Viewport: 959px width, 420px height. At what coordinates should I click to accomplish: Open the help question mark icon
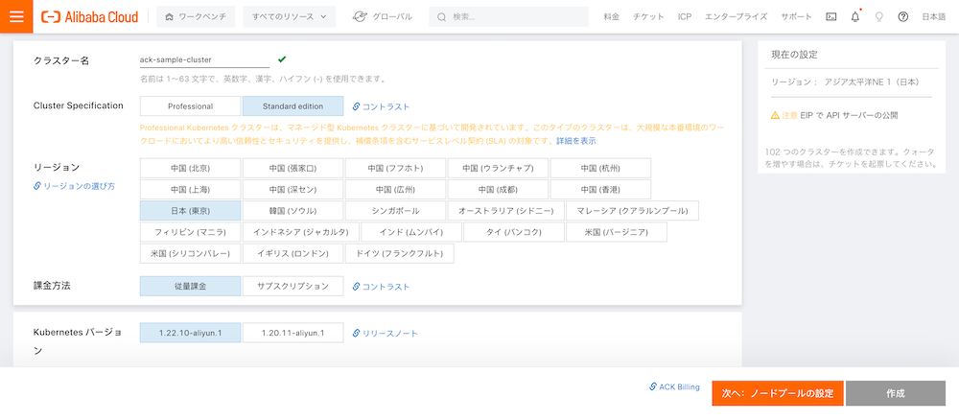(x=902, y=17)
